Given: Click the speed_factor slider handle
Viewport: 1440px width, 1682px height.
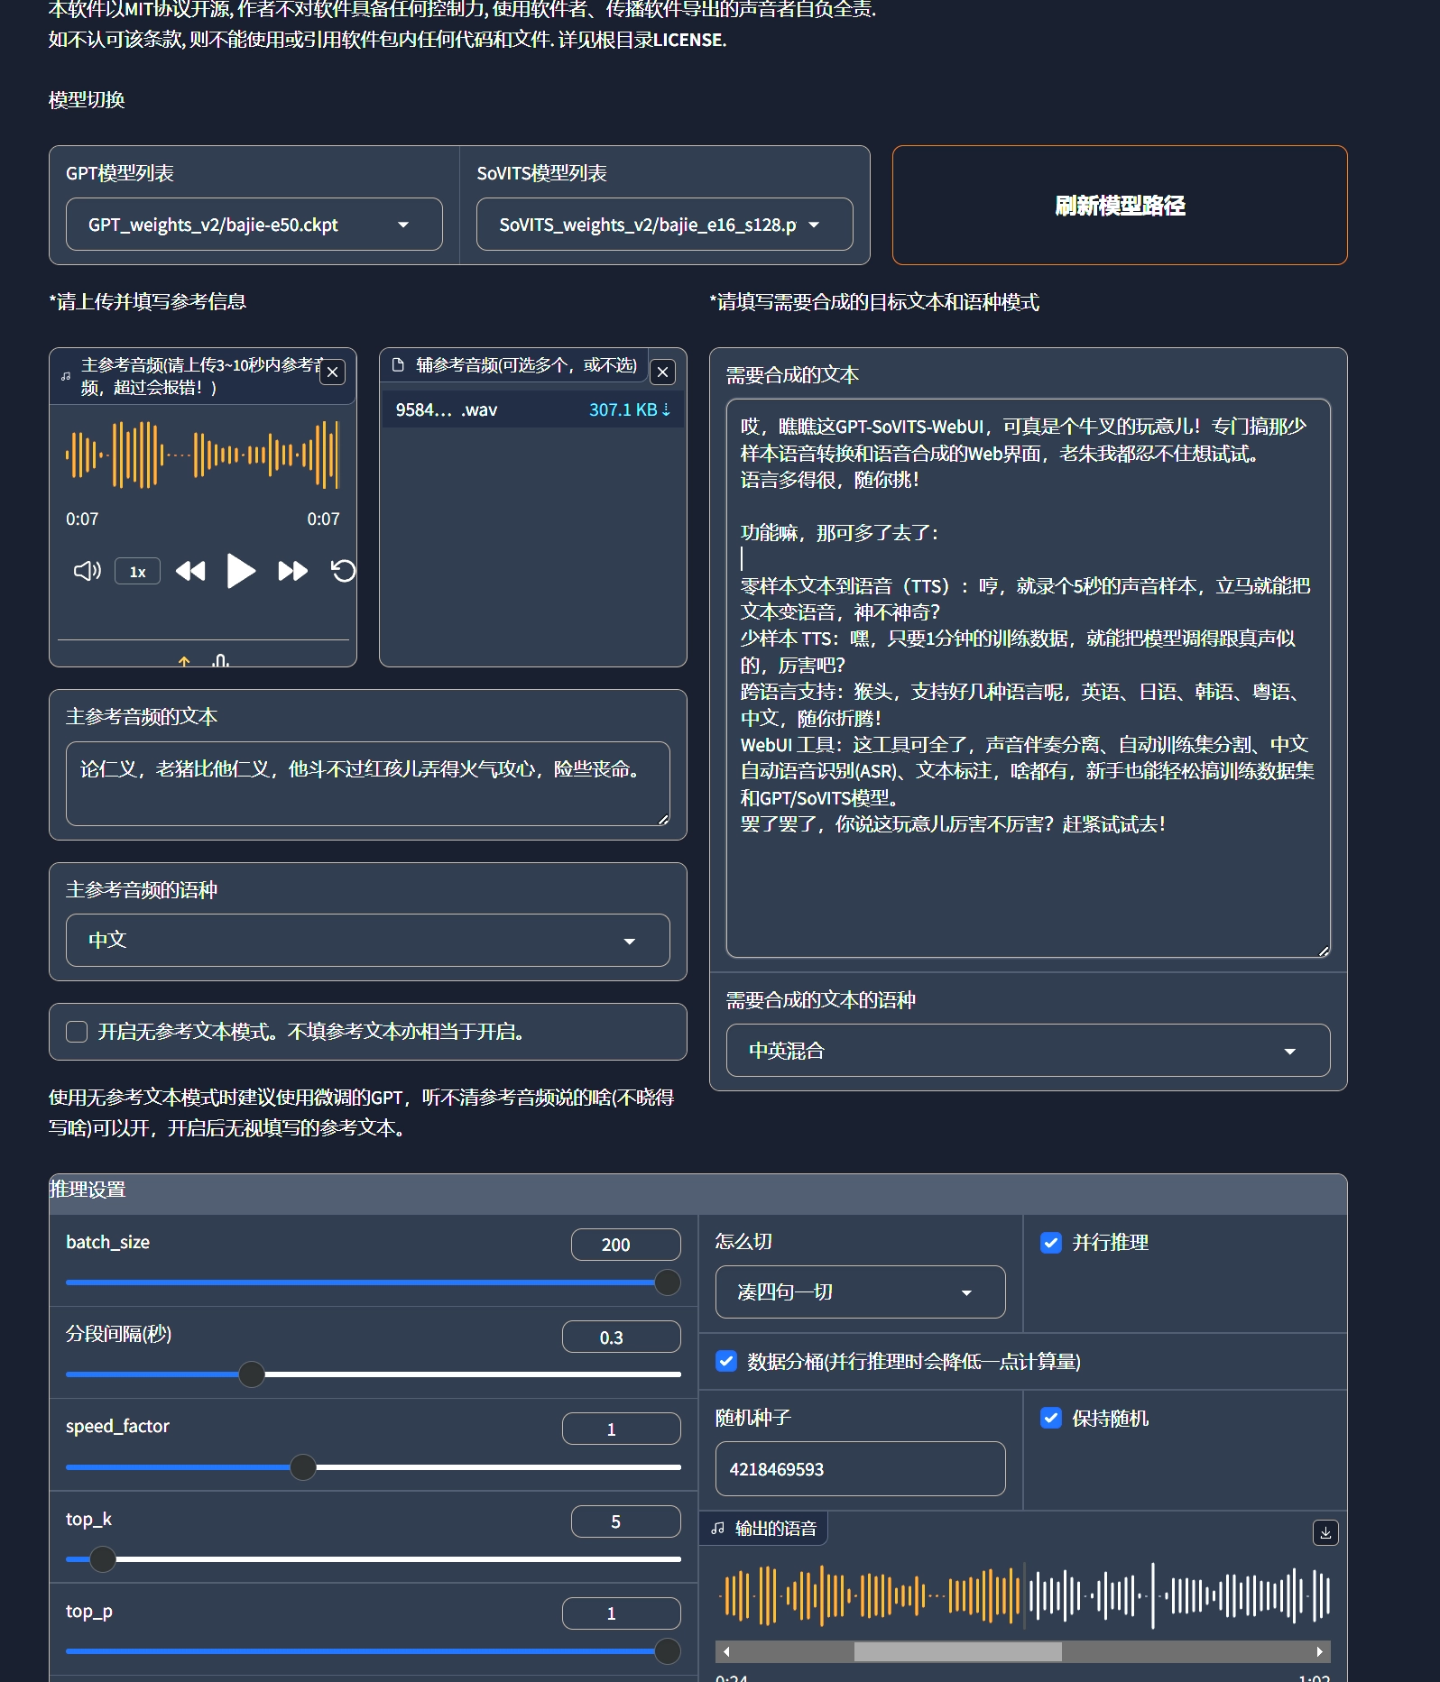Looking at the screenshot, I should 303,1467.
